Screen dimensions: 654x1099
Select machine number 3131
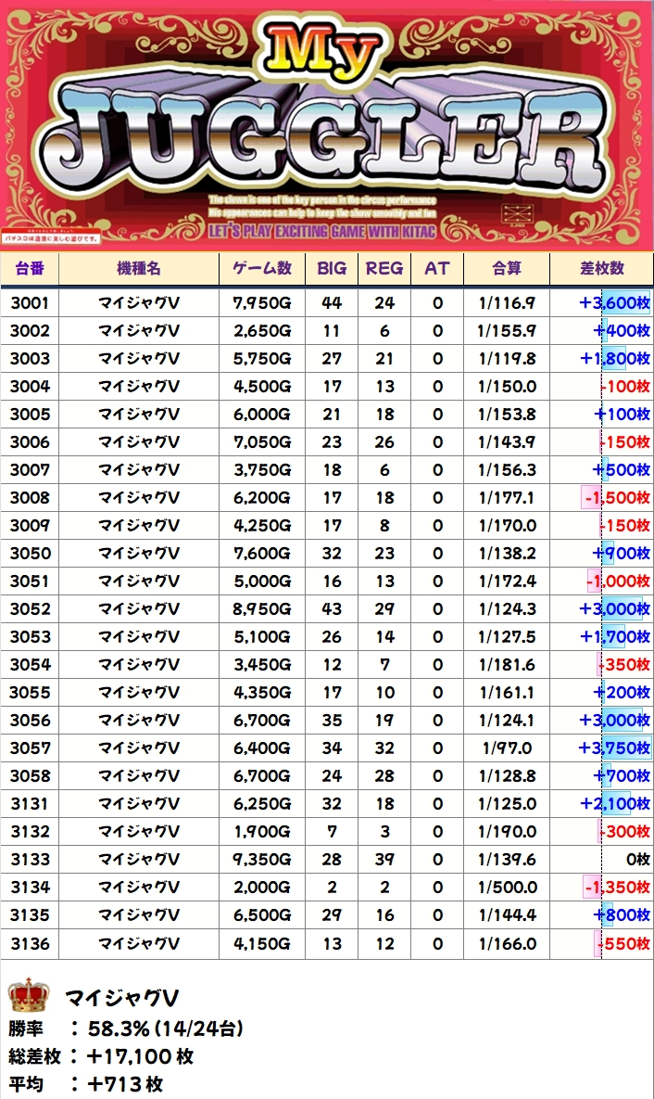(x=31, y=803)
